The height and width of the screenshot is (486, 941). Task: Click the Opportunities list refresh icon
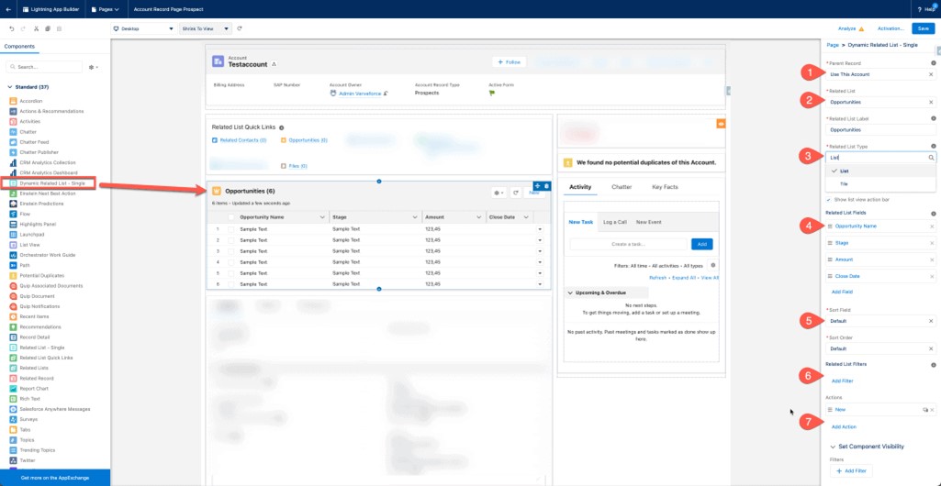pos(516,193)
